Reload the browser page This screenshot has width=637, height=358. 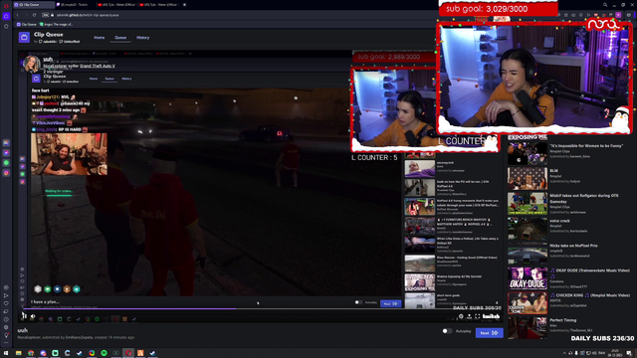(34, 15)
